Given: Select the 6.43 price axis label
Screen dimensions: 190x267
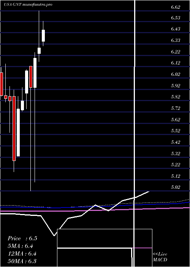Looking at the screenshot, I should point(176,29).
